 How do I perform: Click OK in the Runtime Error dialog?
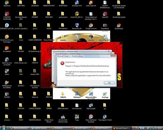point(109,83)
